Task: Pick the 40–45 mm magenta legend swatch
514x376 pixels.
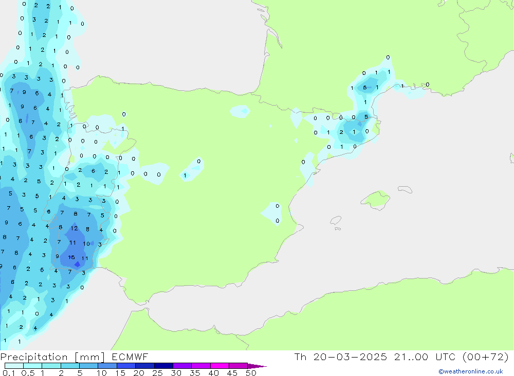Action: point(219,366)
